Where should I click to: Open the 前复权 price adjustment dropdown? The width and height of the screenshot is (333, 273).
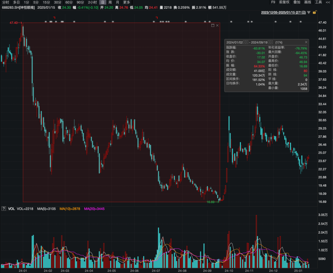coord(284,2)
